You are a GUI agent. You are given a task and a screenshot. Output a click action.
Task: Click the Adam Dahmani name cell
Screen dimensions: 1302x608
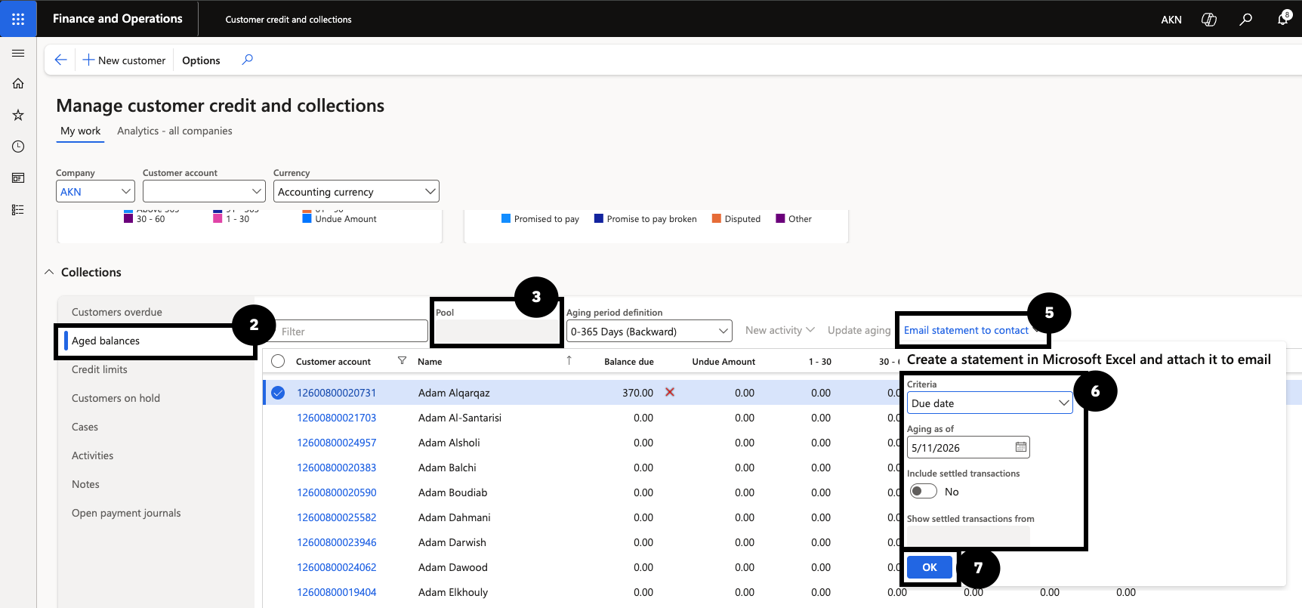point(454,517)
